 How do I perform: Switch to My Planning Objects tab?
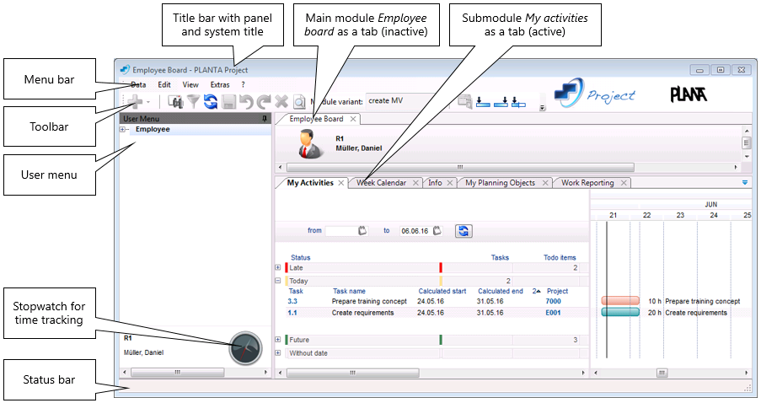point(500,183)
